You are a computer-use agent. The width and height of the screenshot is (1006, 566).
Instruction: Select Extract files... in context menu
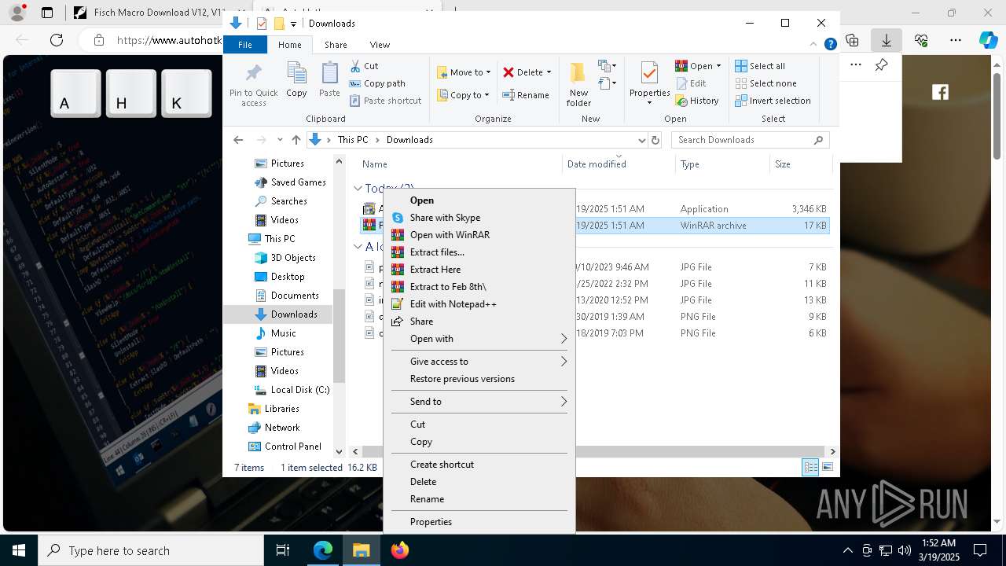pyautogui.click(x=479, y=252)
